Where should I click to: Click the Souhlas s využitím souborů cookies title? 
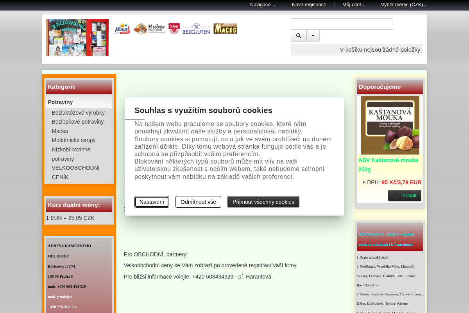(203, 110)
